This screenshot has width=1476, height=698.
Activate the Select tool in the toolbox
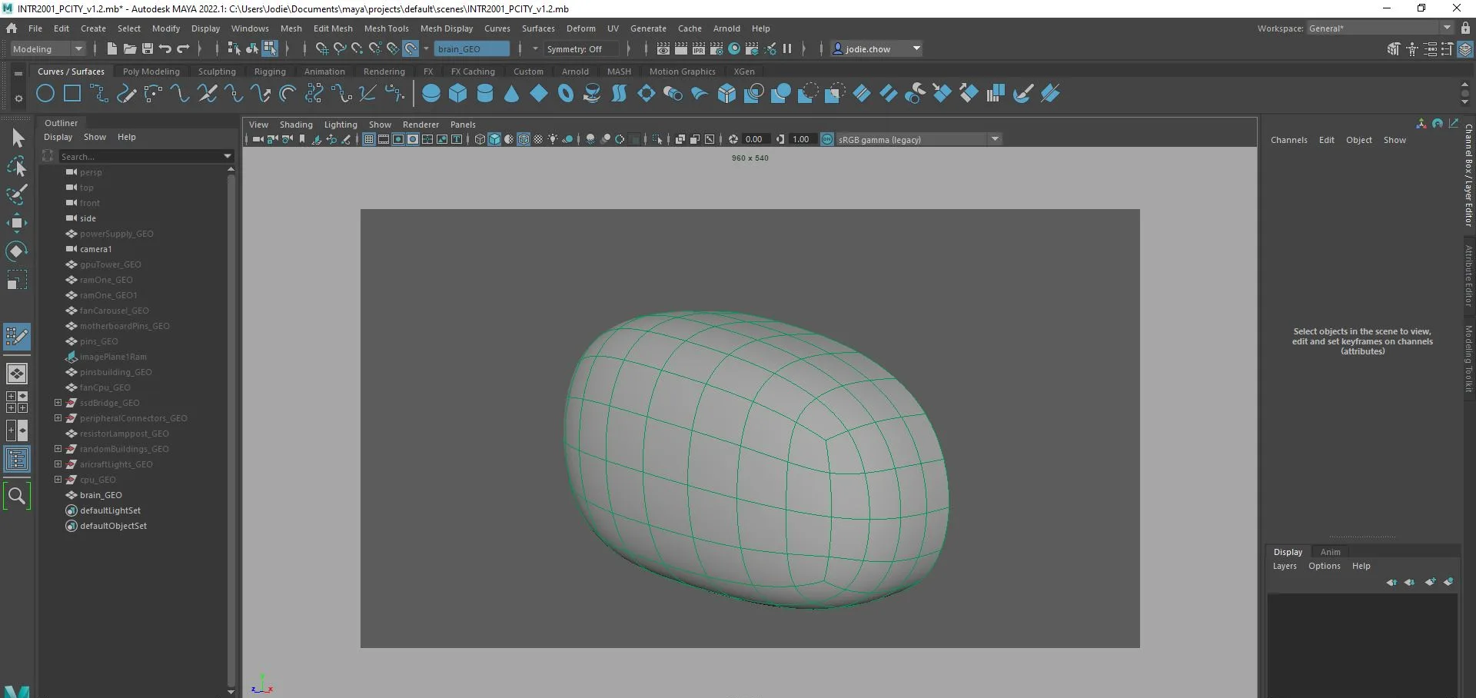click(17, 138)
